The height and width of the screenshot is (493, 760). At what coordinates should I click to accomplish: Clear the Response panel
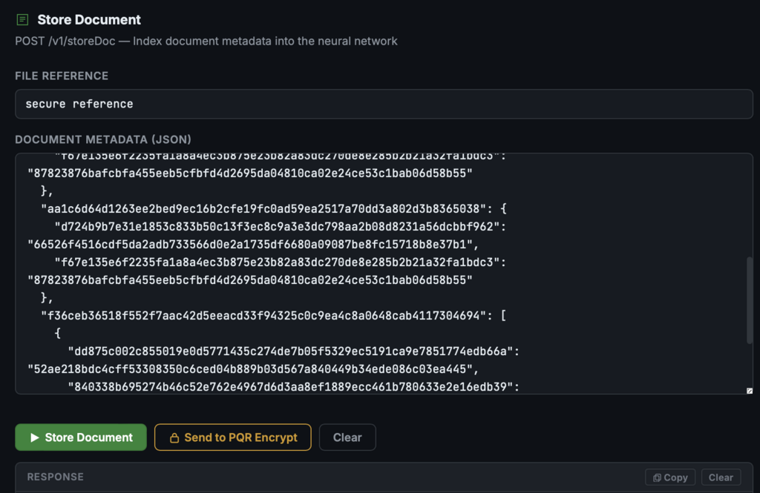coord(721,477)
